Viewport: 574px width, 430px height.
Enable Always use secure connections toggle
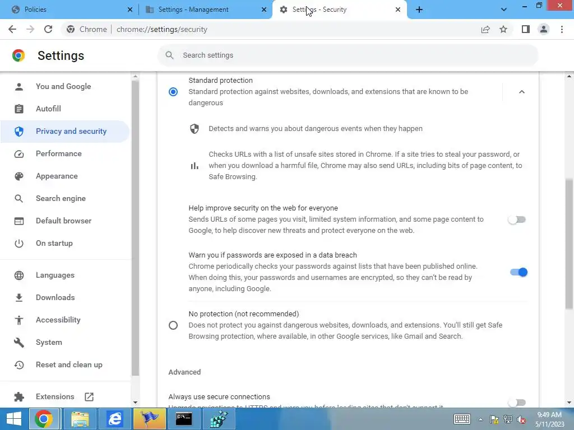pos(517,402)
